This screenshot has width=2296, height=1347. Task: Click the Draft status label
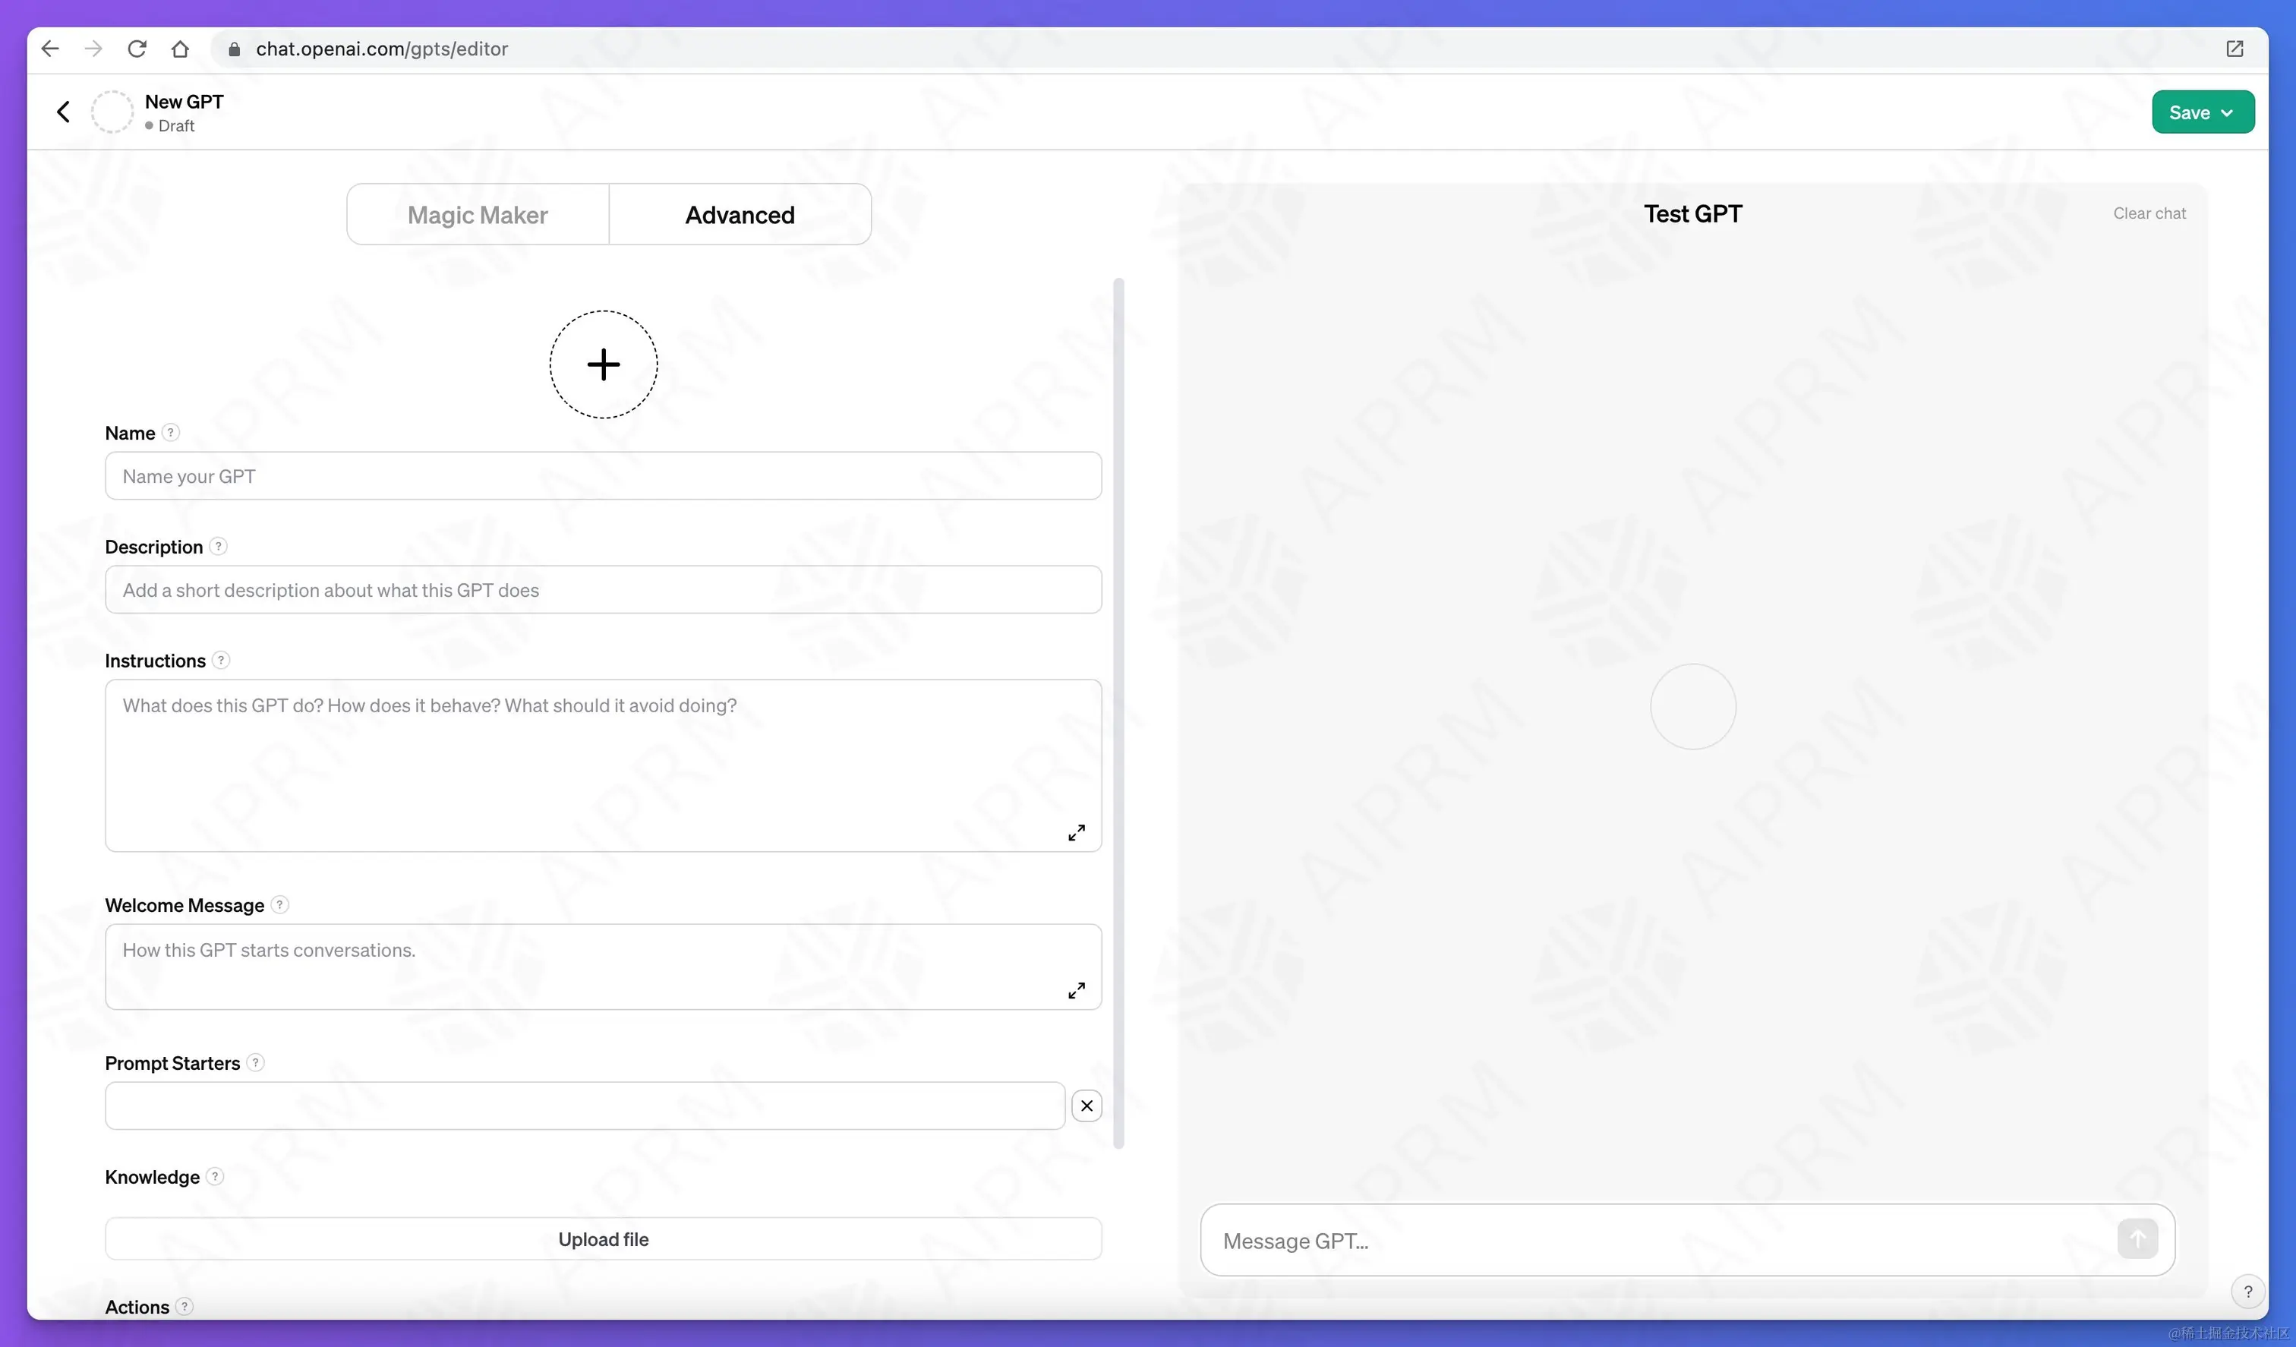coord(176,126)
